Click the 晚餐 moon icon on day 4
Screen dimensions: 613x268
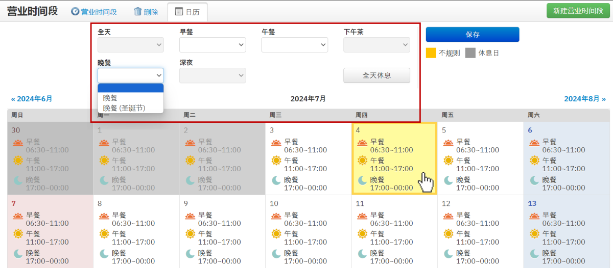363,180
